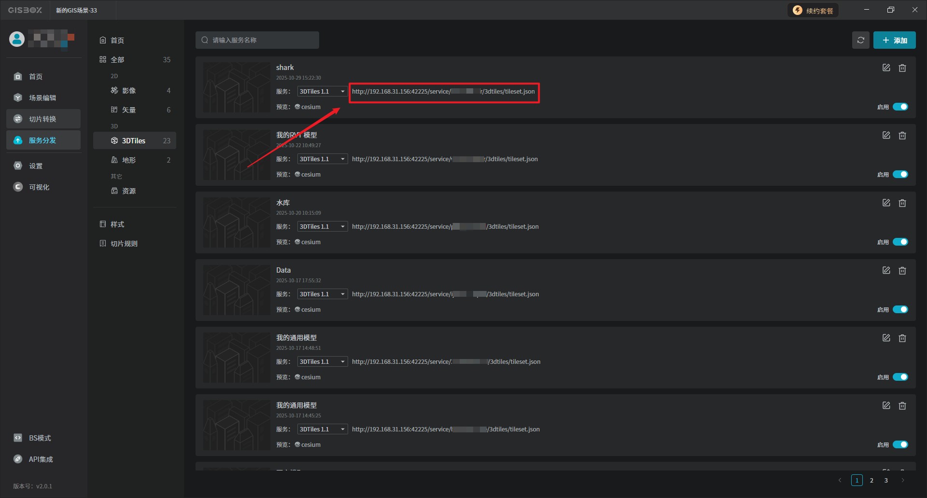Open API集成 at the bottom of the sidebar

point(41,459)
